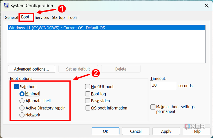Open Advanced options dialog

pos(32,69)
